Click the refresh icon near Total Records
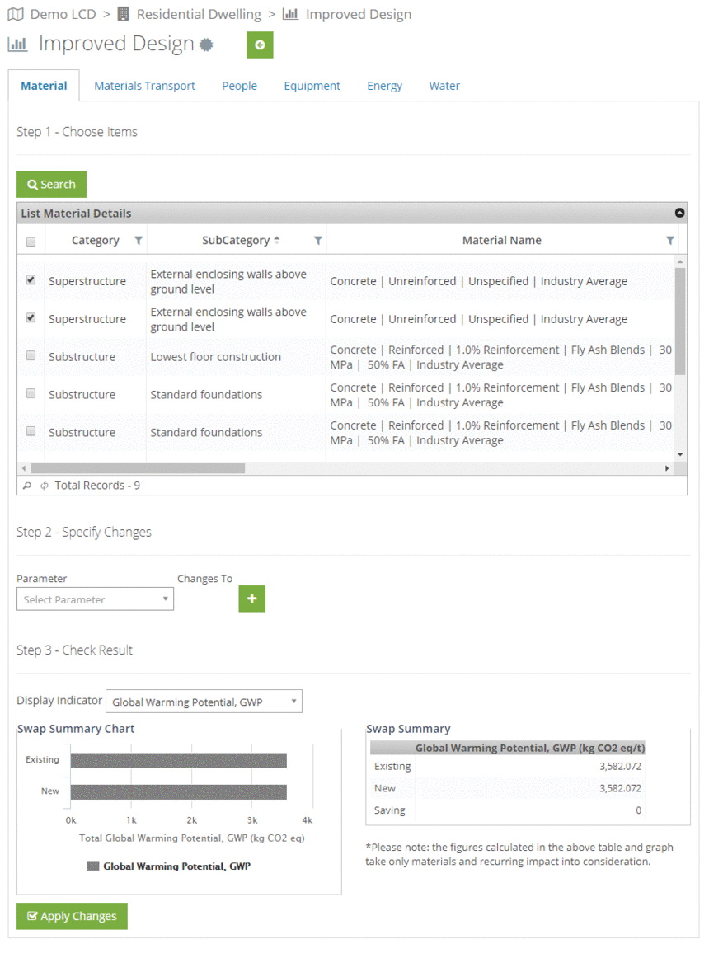 click(x=44, y=486)
